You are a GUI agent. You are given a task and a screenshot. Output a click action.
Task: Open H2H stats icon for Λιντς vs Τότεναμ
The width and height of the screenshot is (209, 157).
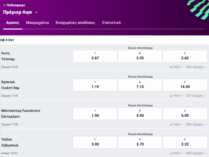171,67
